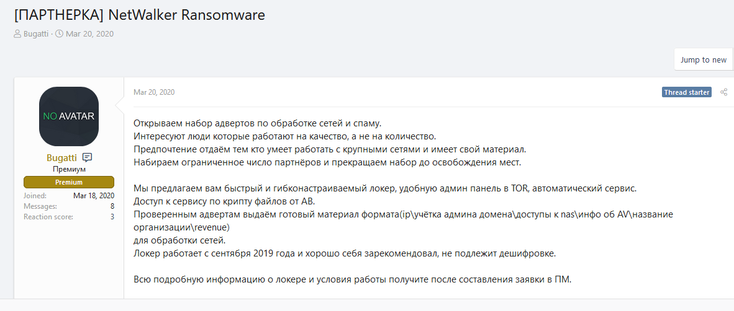Open the Bugatti username in the profile sidebar
The height and width of the screenshot is (311, 734).
tap(63, 157)
